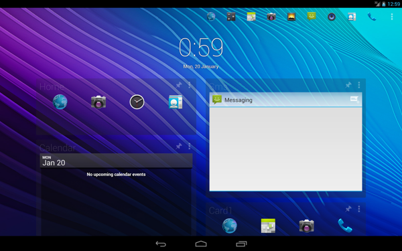This screenshot has height=251, width=402.
Task: Open the Calendar icon in the top bar
Action: pyautogui.click(x=251, y=17)
